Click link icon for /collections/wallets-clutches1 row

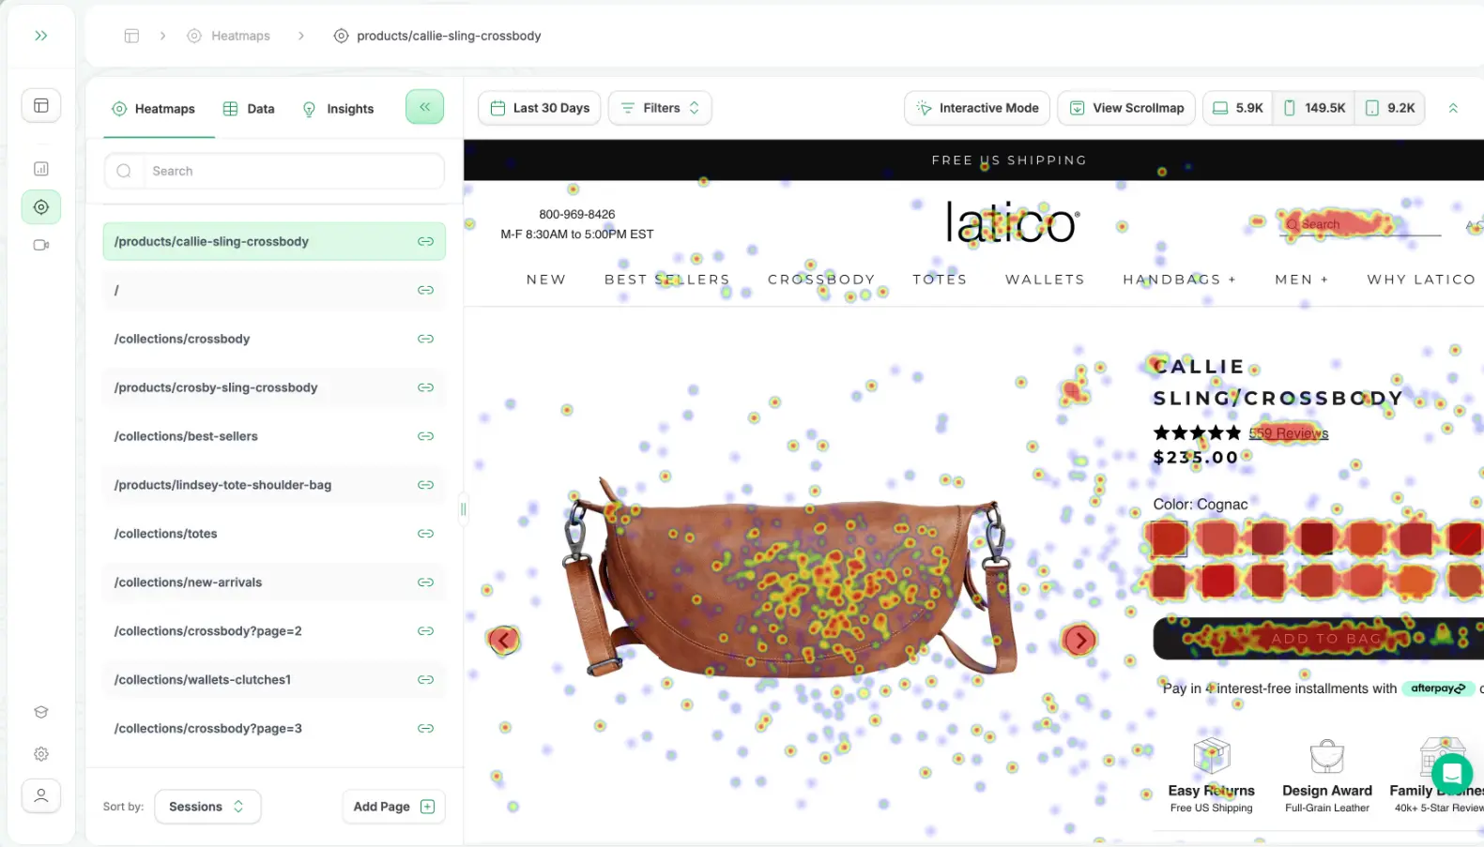(x=425, y=680)
